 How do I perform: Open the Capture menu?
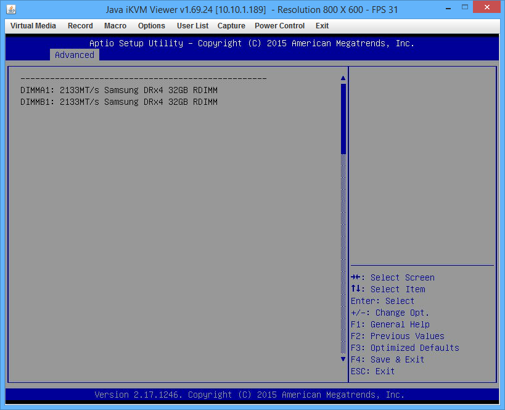(x=231, y=26)
